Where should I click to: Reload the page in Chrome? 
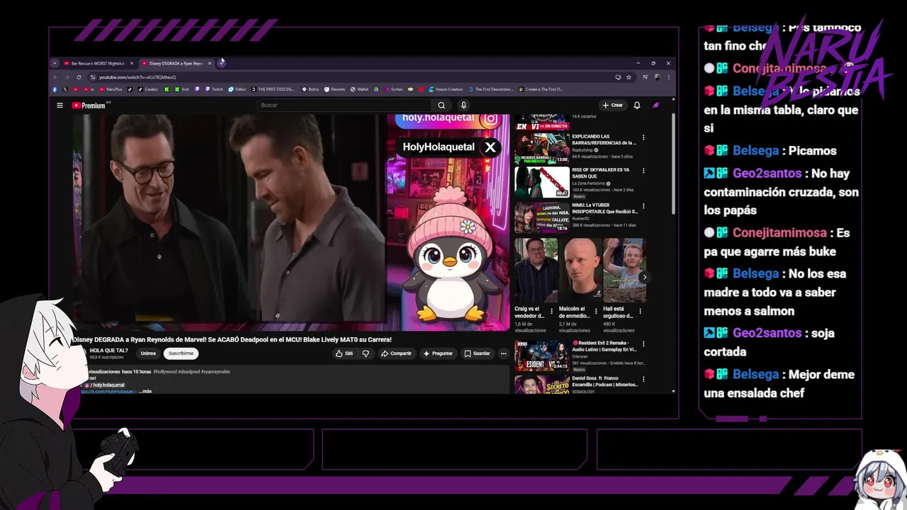79,77
